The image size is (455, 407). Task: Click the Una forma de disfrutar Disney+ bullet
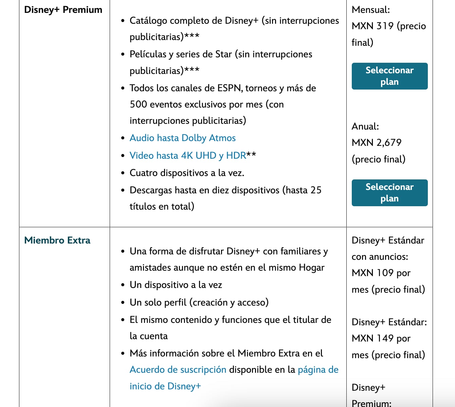tap(229, 259)
